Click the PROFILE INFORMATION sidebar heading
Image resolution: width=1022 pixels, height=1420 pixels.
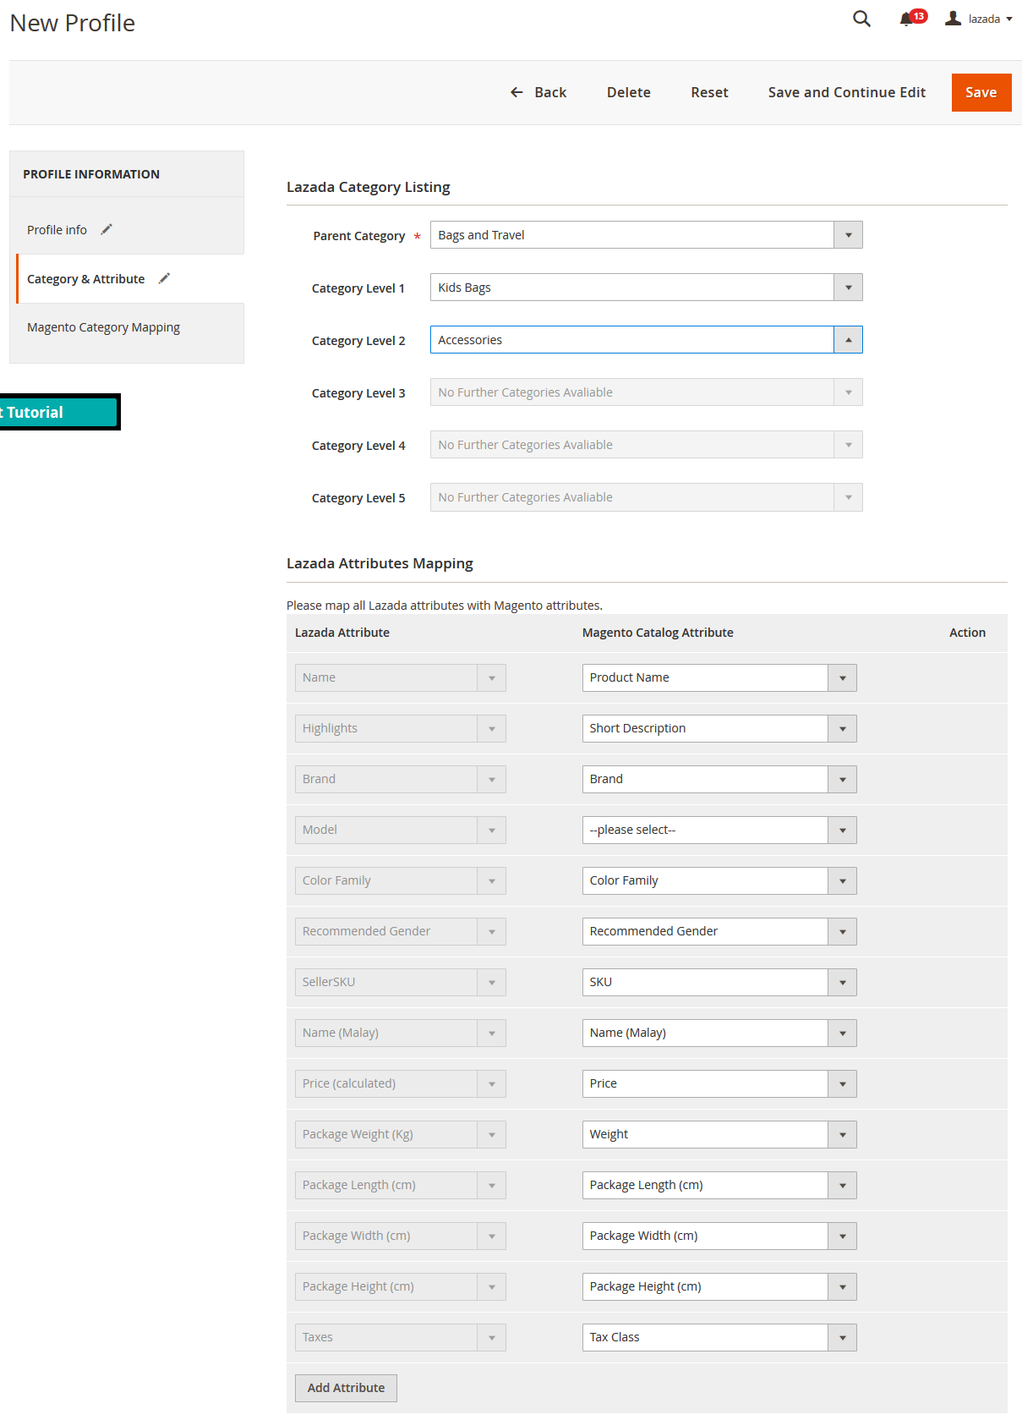coord(91,174)
